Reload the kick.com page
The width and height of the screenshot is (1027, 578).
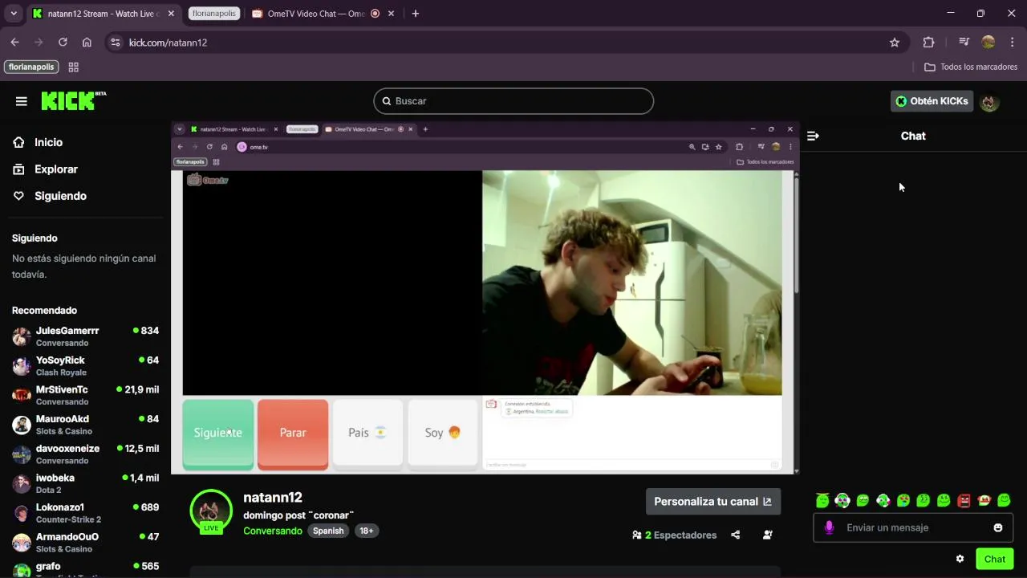pyautogui.click(x=63, y=43)
